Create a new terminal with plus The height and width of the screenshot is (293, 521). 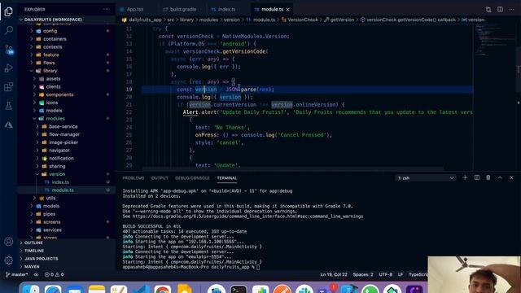pyautogui.click(x=465, y=177)
